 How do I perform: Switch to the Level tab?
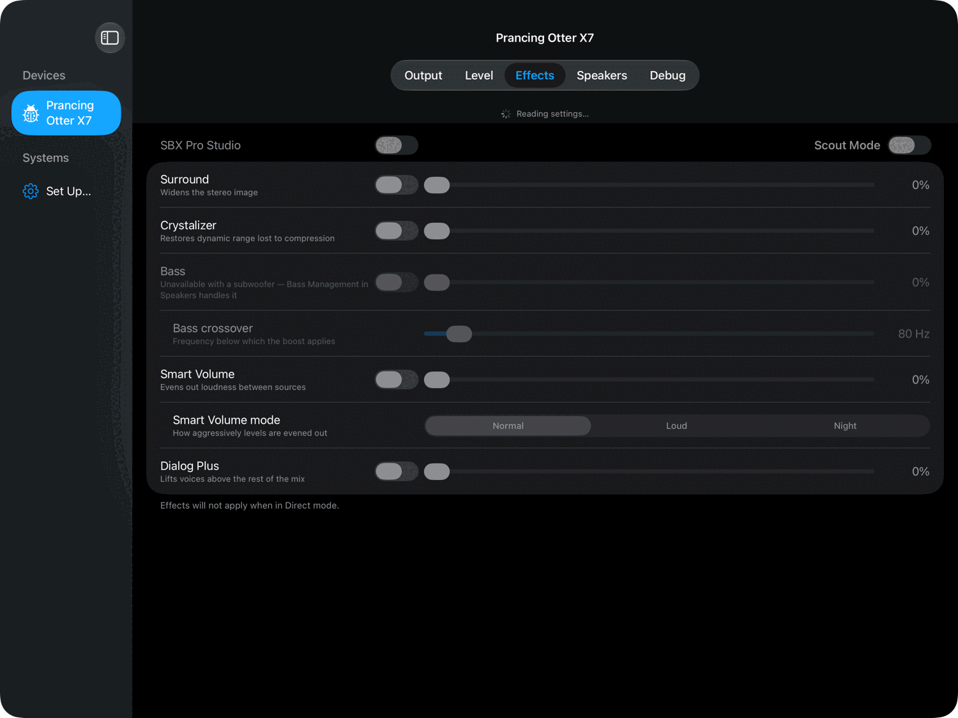pyautogui.click(x=479, y=75)
